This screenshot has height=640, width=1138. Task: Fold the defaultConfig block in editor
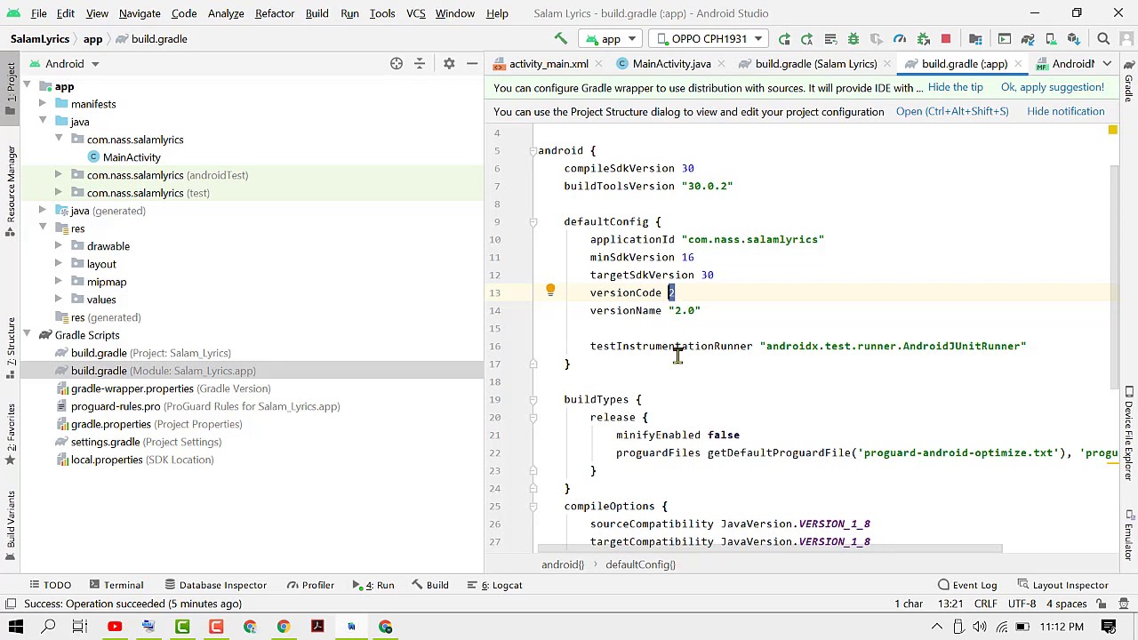coord(533,221)
